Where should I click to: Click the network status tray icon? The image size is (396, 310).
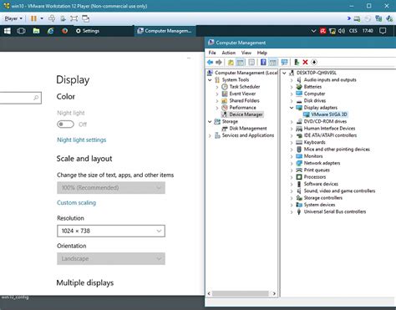(x=333, y=31)
